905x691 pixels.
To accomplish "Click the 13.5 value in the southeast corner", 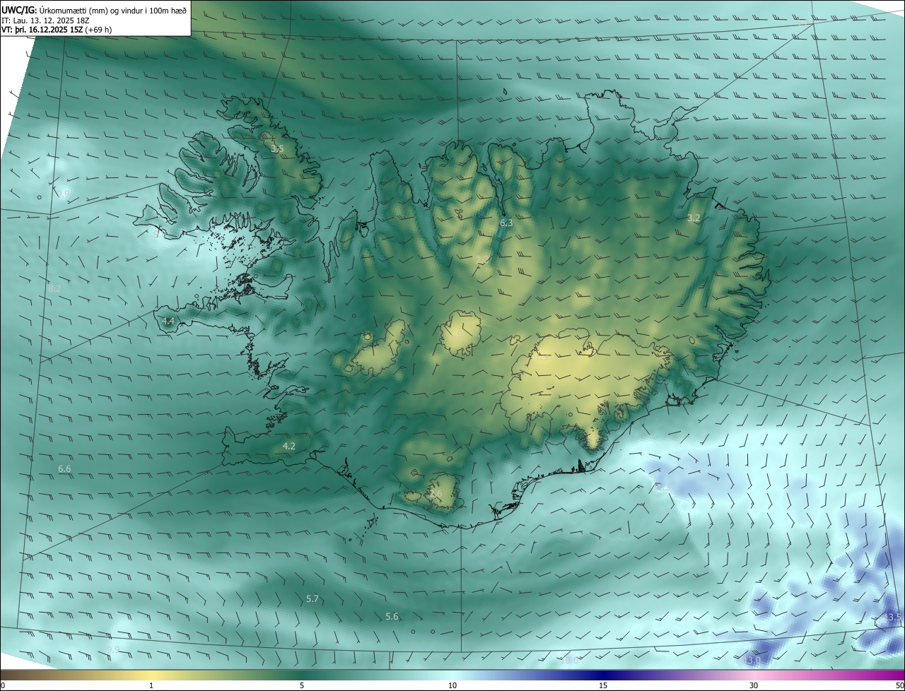I will pyautogui.click(x=893, y=617).
